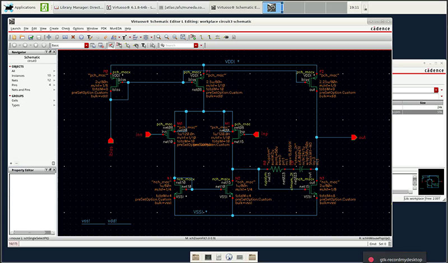The width and height of the screenshot is (448, 263).
Task: Click the Zoom Out magnifier icon
Action: pyautogui.click(x=166, y=37)
